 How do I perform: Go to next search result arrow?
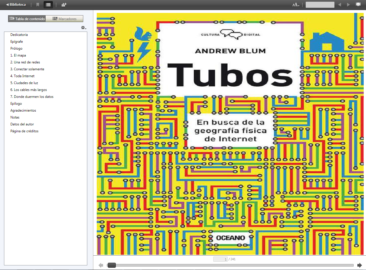348,5
